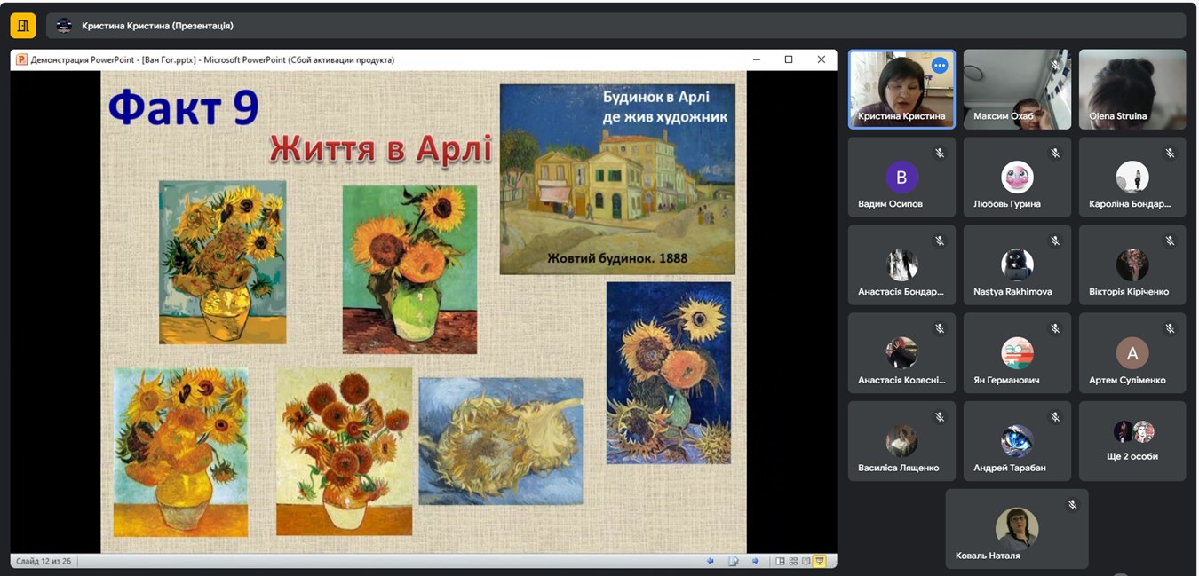Switch to Normal view in PowerPoint
The height and width of the screenshot is (576, 1199).
click(x=780, y=561)
